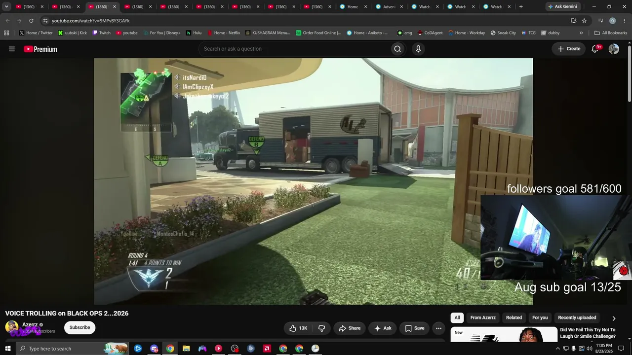
Task: View site information icon in address bar
Action: tap(45, 21)
